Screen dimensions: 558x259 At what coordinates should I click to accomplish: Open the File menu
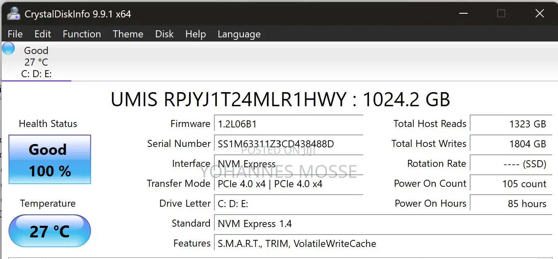(x=15, y=34)
